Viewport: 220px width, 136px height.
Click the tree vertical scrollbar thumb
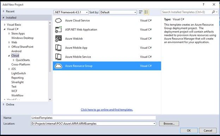click(50, 48)
